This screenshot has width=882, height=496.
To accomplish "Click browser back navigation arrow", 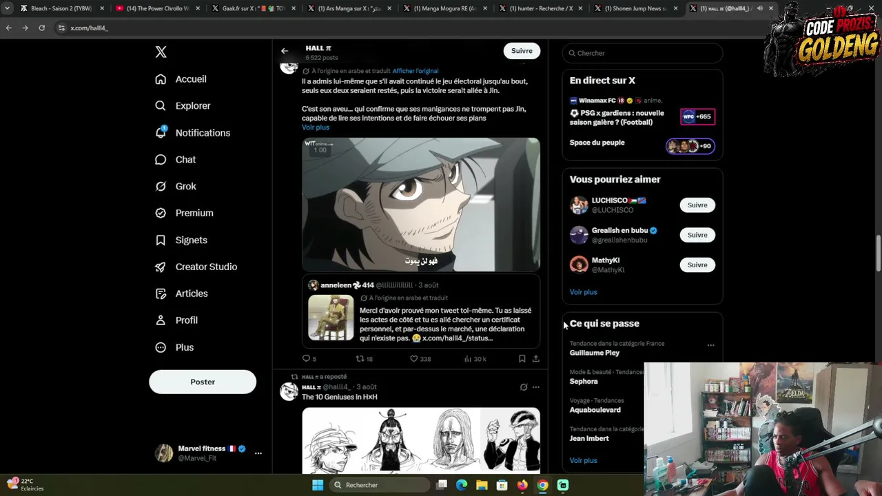I will [x=8, y=28].
